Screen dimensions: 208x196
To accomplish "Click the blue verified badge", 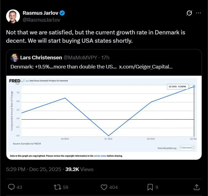I will click(x=63, y=13).
